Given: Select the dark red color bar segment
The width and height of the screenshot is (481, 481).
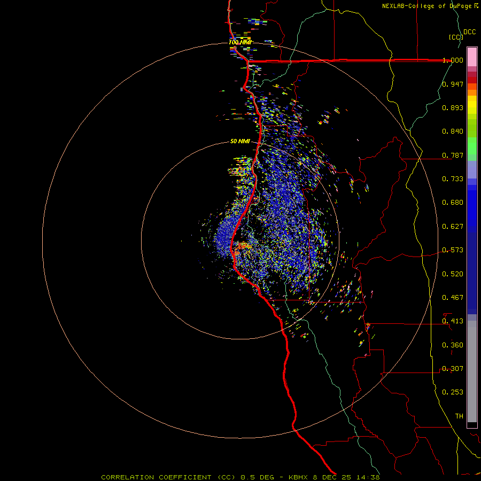Looking at the screenshot, I should click(x=472, y=80).
